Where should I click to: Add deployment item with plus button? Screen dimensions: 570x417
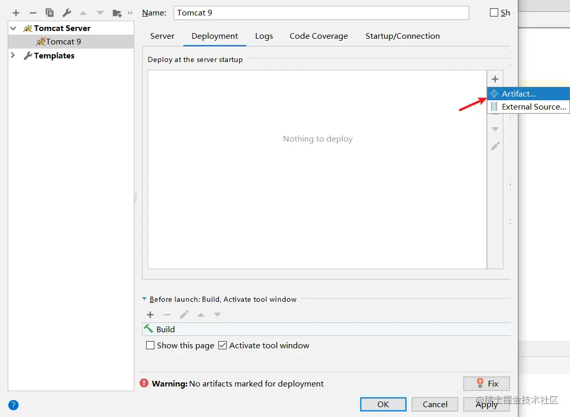[495, 79]
